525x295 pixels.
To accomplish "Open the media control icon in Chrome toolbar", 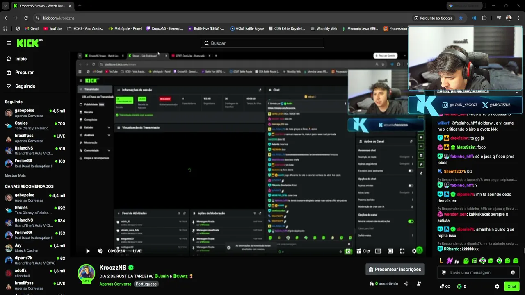I will click(x=499, y=18).
